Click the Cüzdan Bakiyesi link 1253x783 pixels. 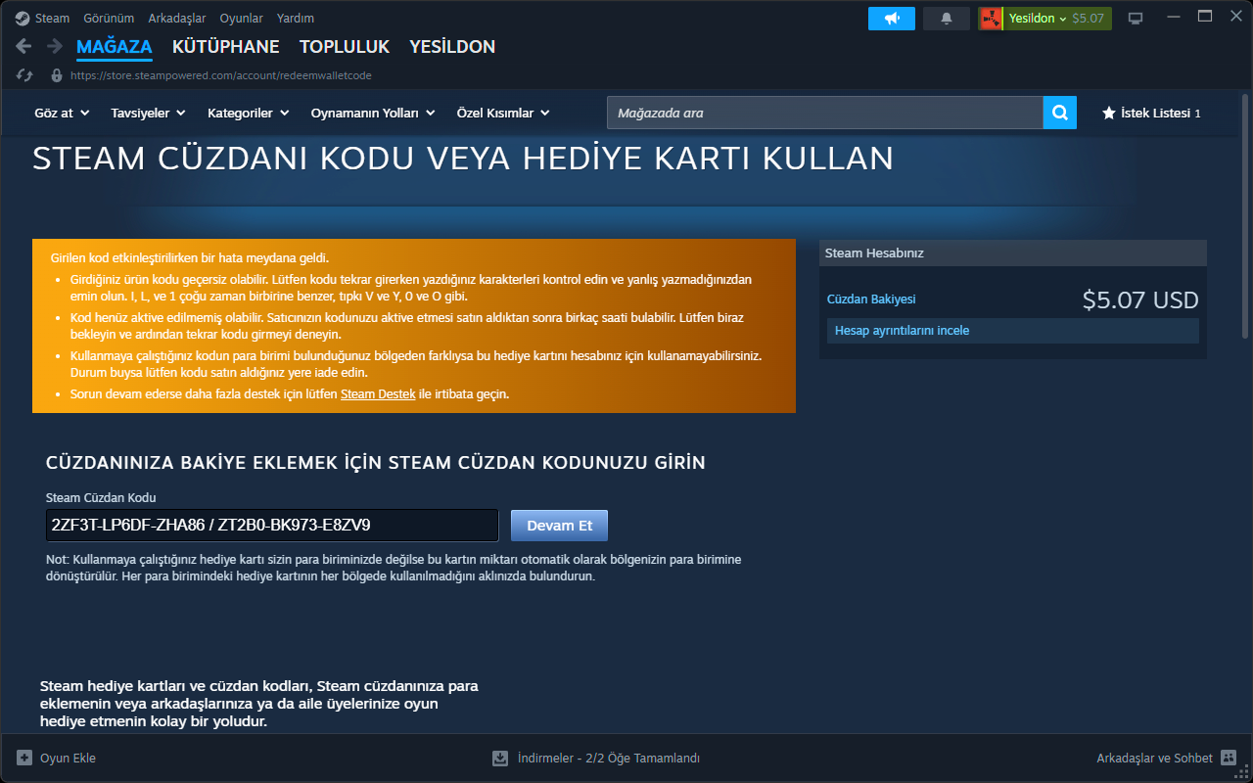[x=871, y=299]
